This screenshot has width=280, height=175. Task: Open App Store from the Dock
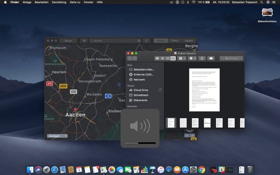click(185, 170)
